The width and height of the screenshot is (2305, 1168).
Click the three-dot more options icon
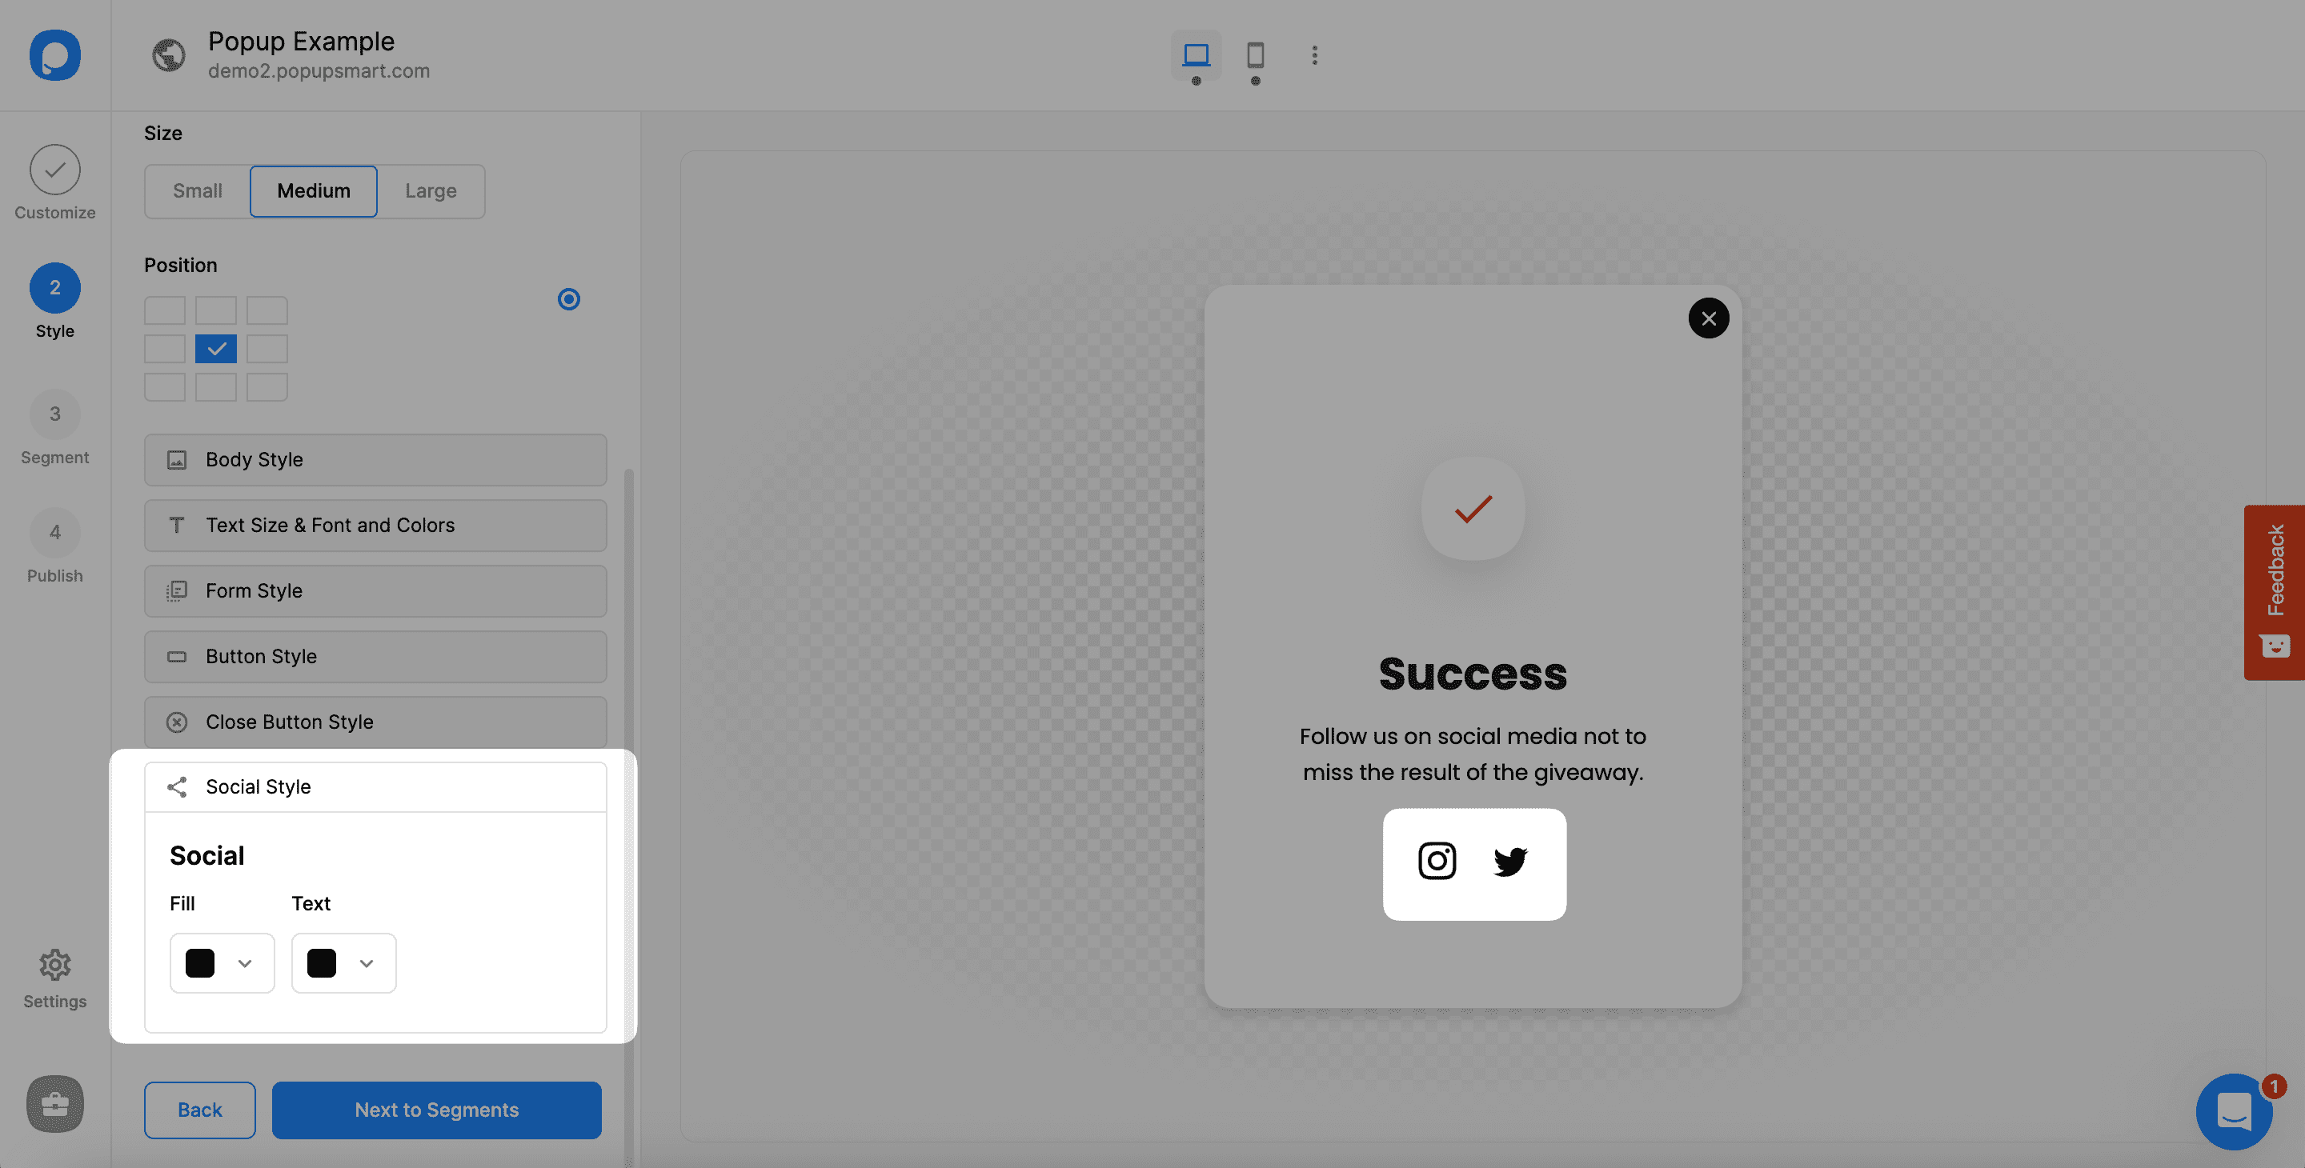pyautogui.click(x=1313, y=55)
